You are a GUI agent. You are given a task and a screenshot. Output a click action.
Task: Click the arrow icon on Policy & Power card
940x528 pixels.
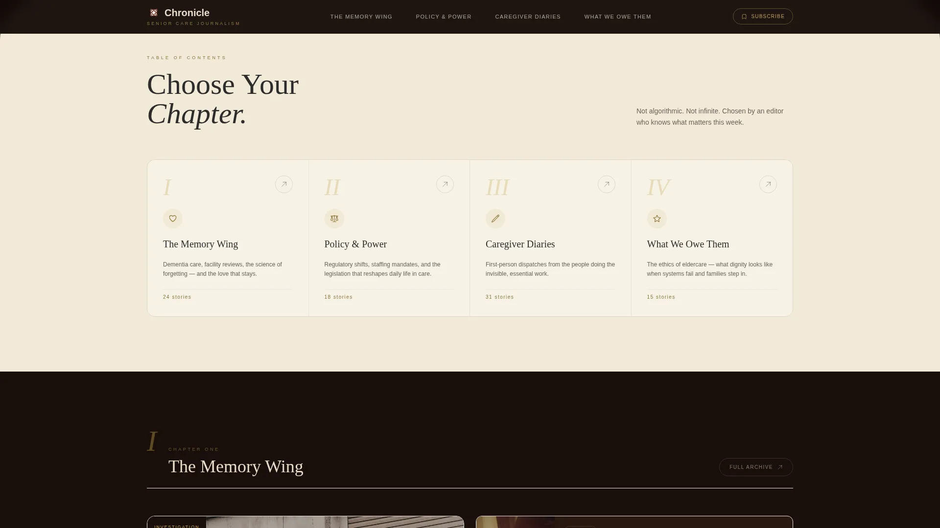tap(445, 184)
